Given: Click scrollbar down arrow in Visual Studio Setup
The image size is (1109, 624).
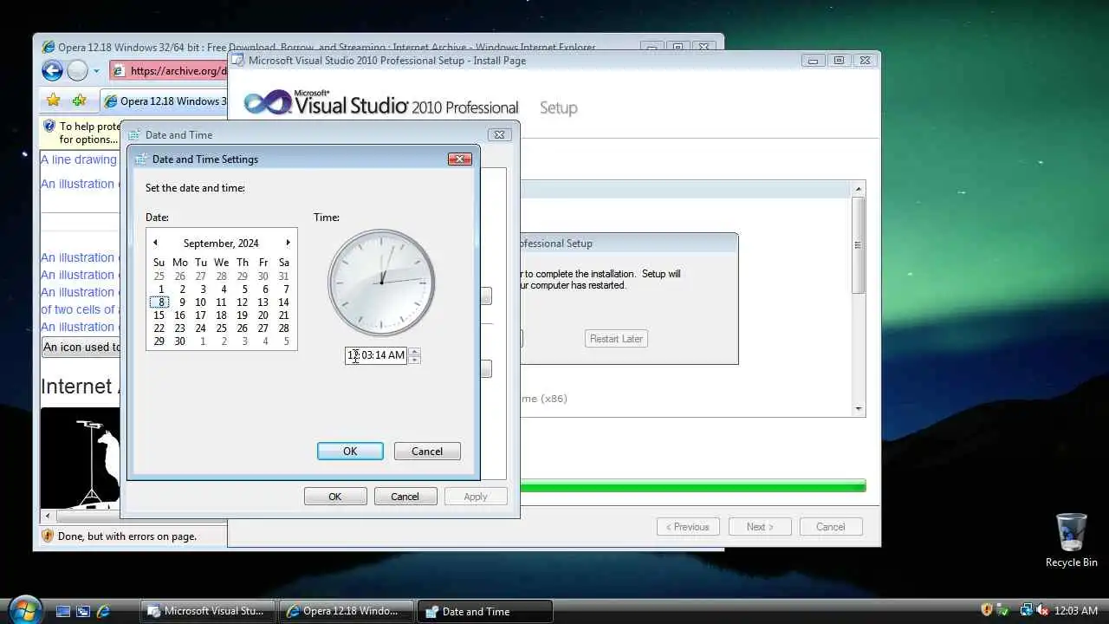Looking at the screenshot, I should tap(859, 409).
